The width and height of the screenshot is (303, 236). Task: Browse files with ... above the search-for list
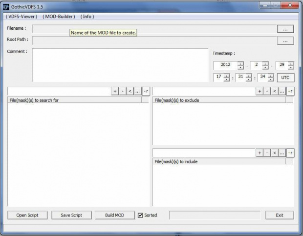137,91
